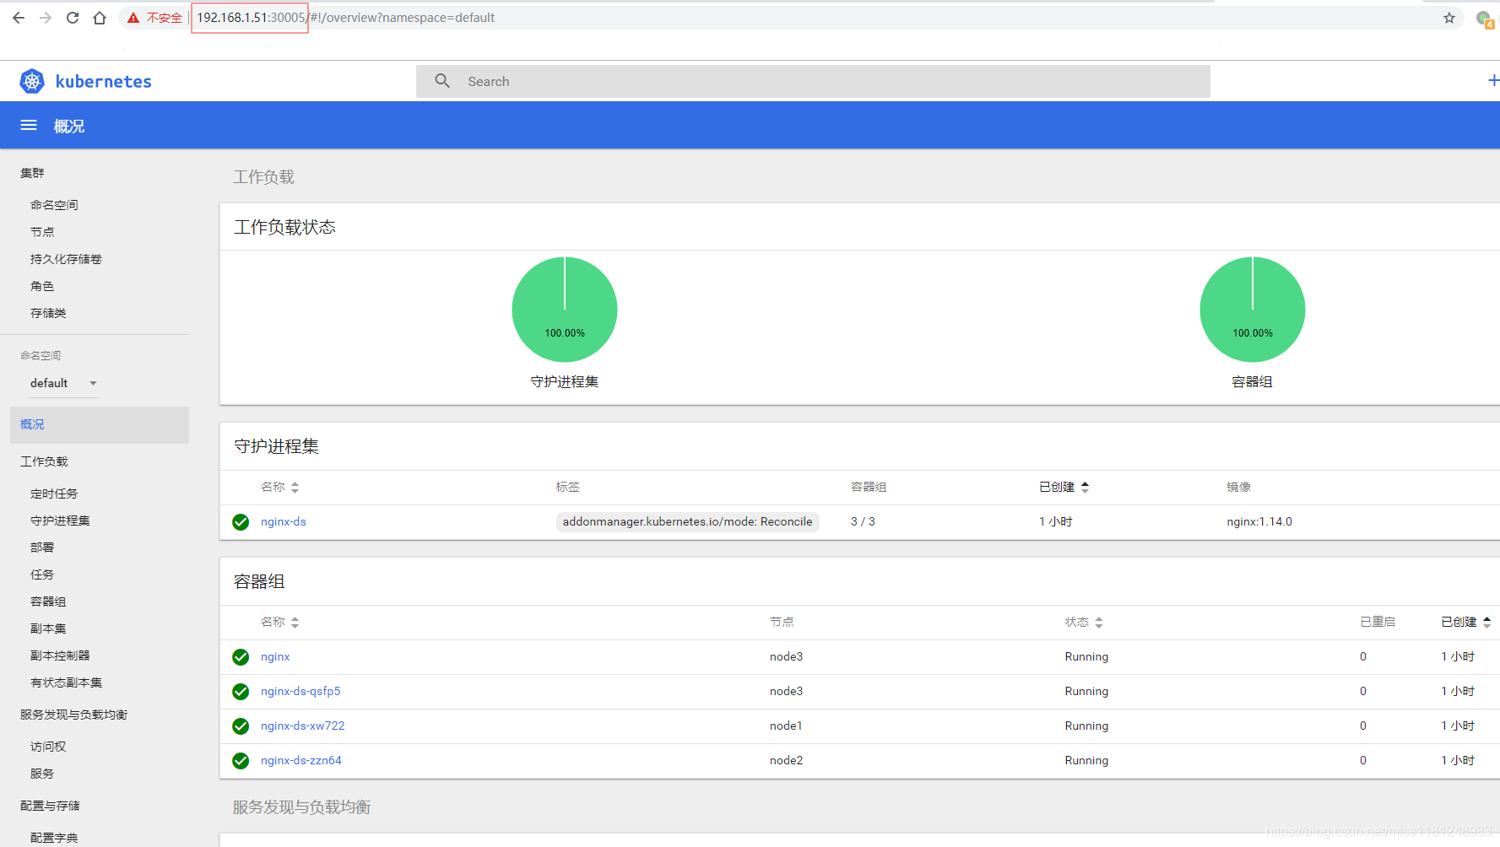Go to browser home icon
Screen dimensions: 1500x847
click(100, 18)
